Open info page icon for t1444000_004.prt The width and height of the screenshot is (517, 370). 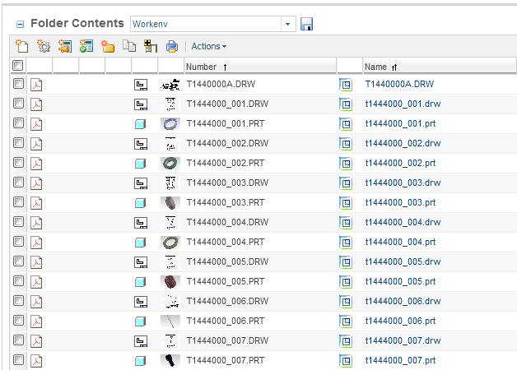click(346, 243)
